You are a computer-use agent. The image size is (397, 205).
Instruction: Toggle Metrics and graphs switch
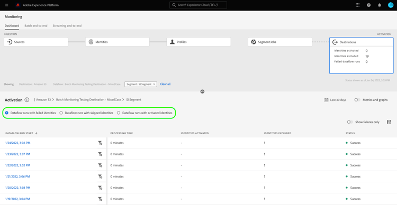pos(357,100)
